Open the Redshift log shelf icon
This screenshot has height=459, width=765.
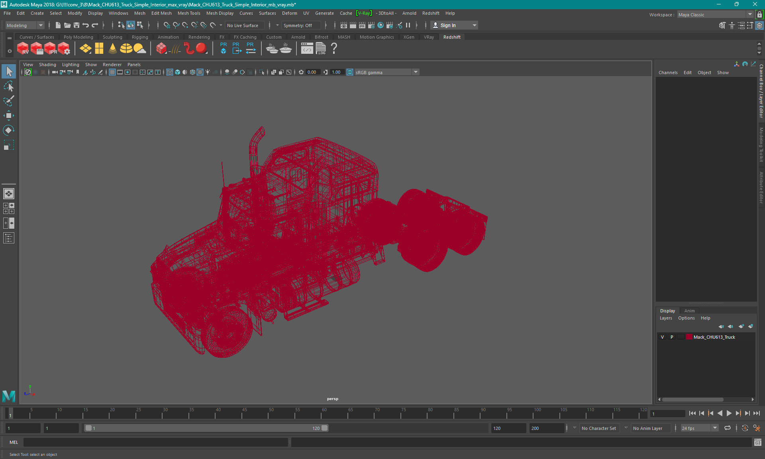pyautogui.click(x=321, y=49)
